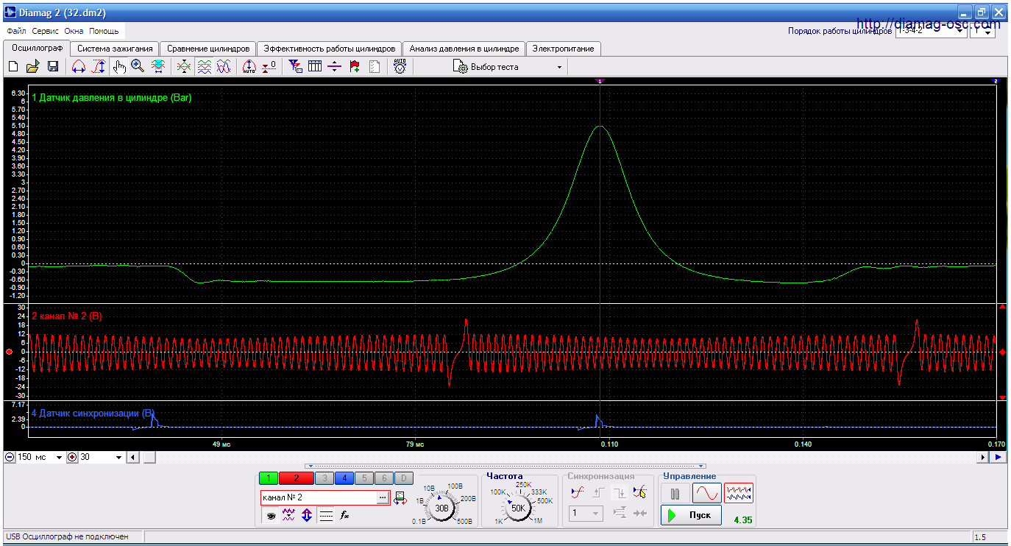Select multi-waveform recorder mode button
Viewport: 1011px width, 546px height.
coord(739,493)
